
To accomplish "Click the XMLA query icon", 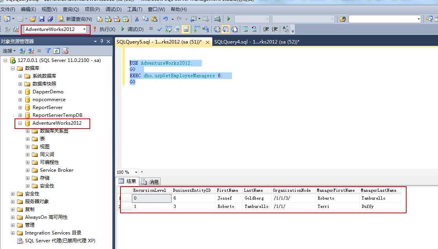I will (126, 19).
